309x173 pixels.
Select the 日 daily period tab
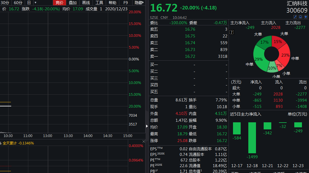[29, 3]
